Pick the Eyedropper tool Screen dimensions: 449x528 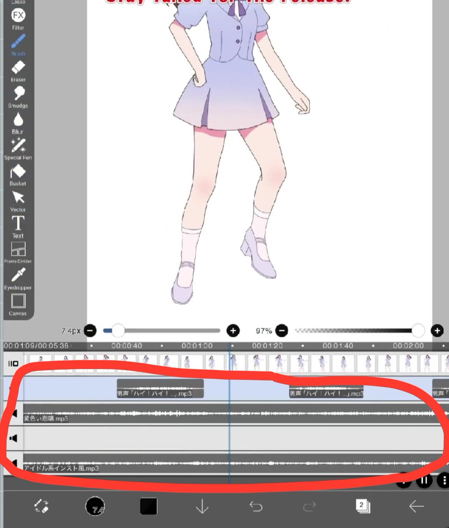coord(18,279)
